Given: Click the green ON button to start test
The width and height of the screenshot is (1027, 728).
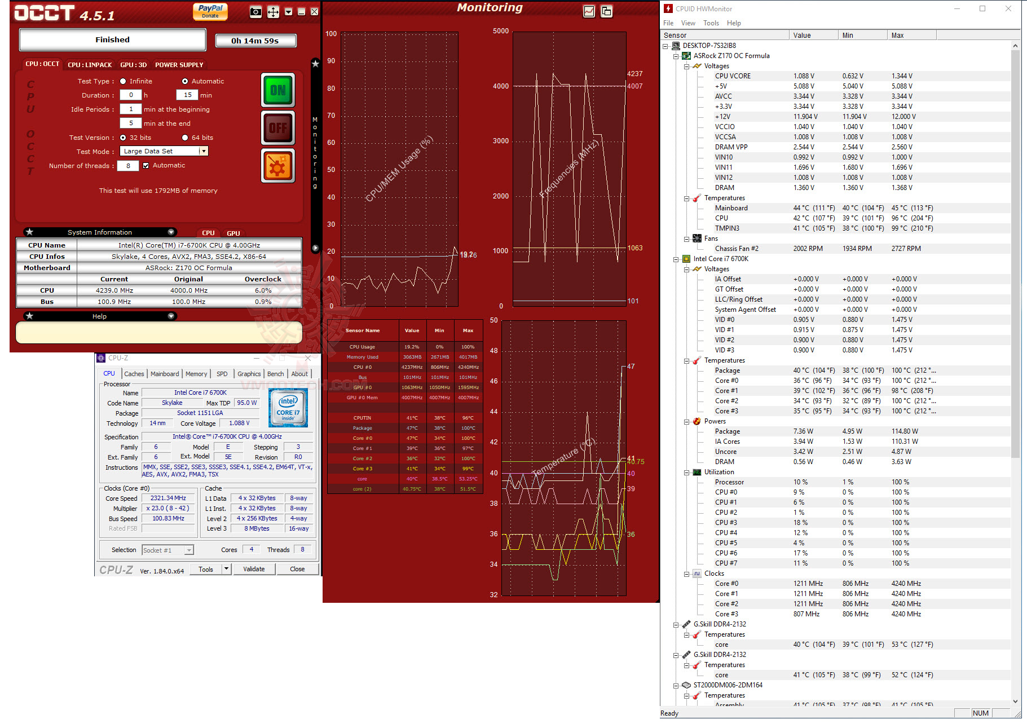Looking at the screenshot, I should tap(277, 90).
